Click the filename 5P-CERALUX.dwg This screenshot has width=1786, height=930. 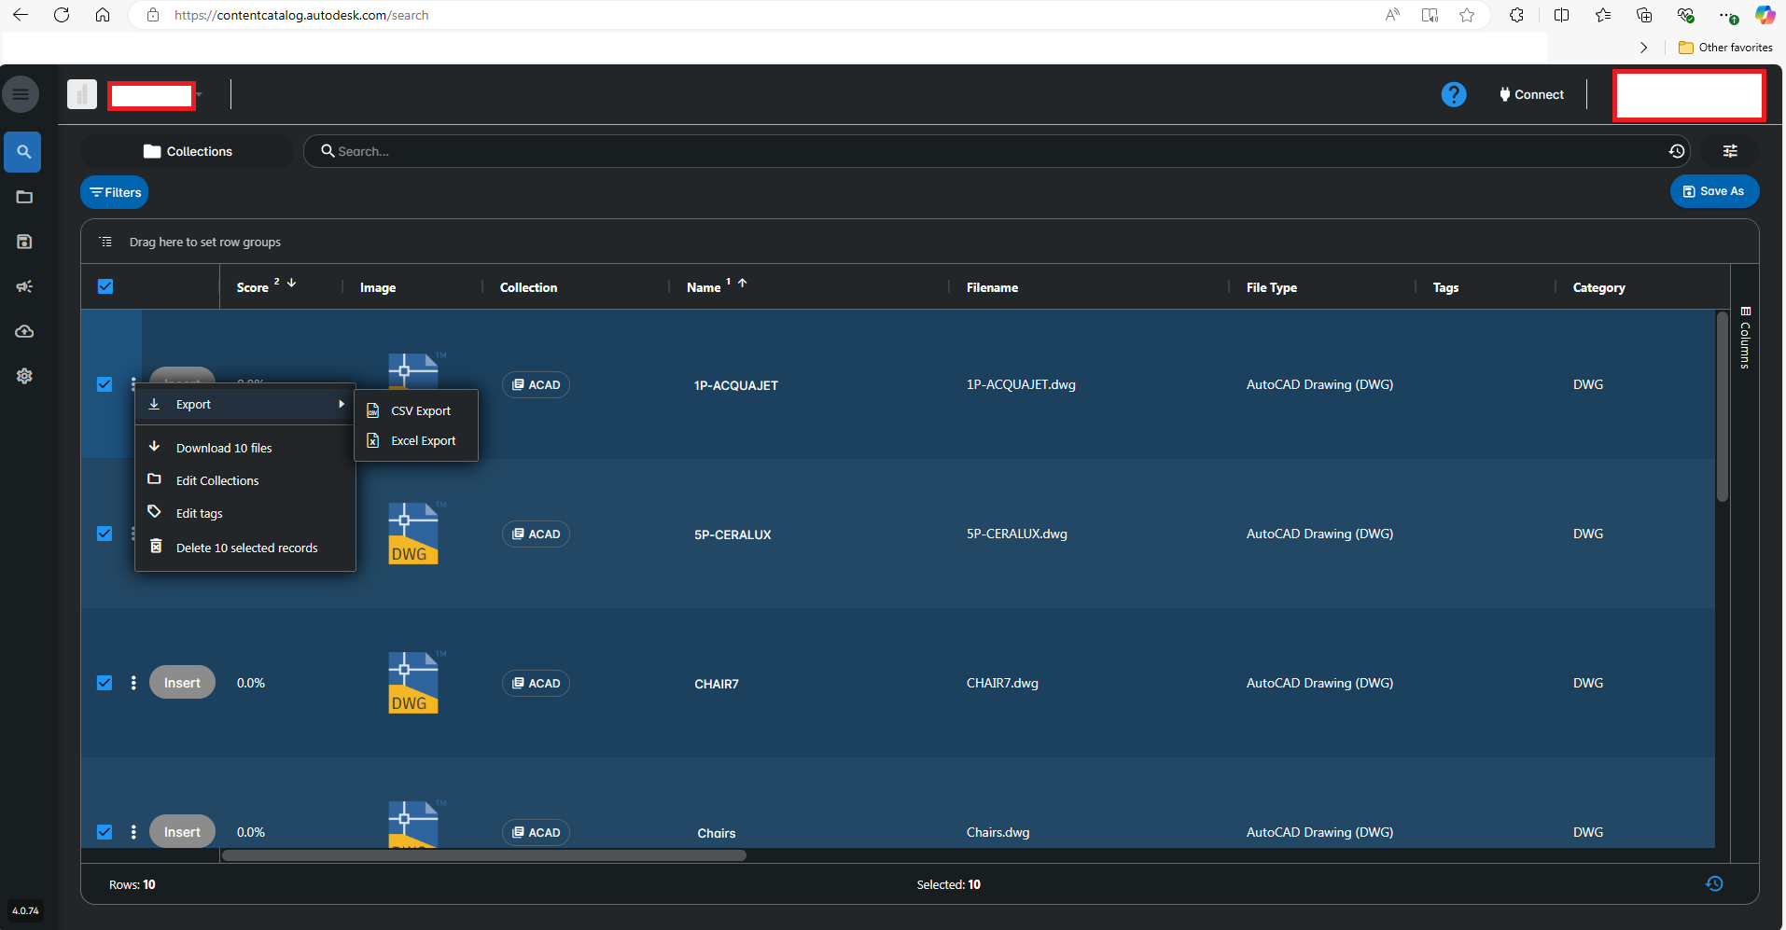pos(1017,534)
